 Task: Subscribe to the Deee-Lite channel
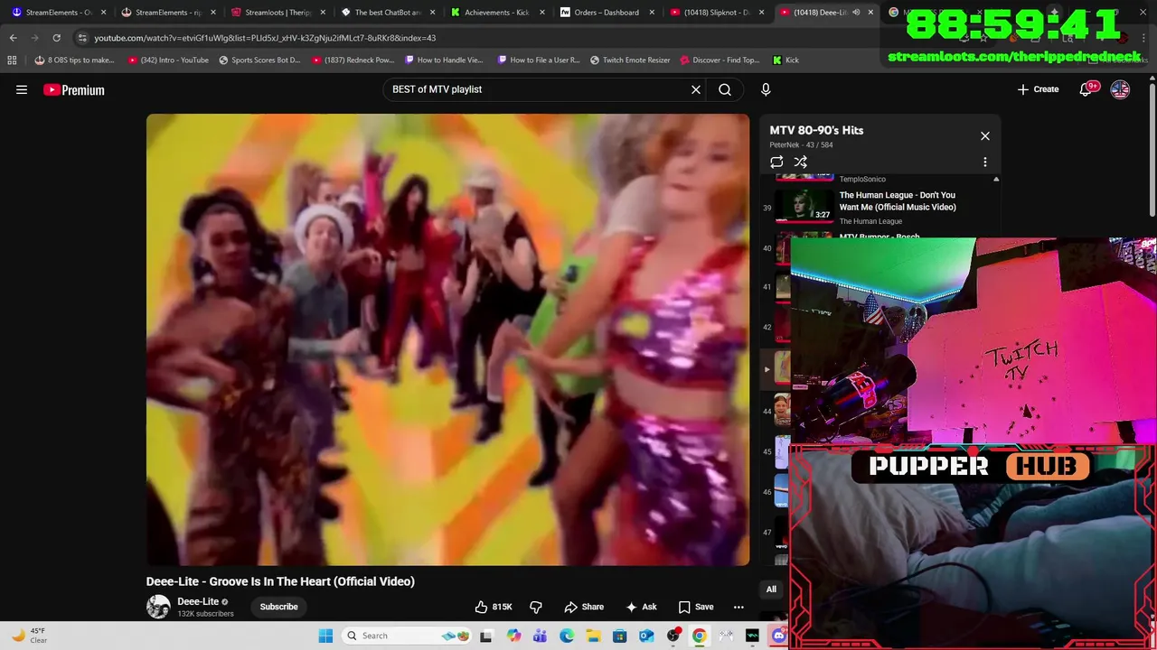278,607
